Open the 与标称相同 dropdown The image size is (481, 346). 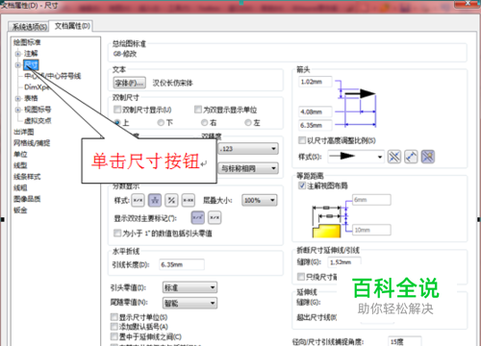click(248, 168)
